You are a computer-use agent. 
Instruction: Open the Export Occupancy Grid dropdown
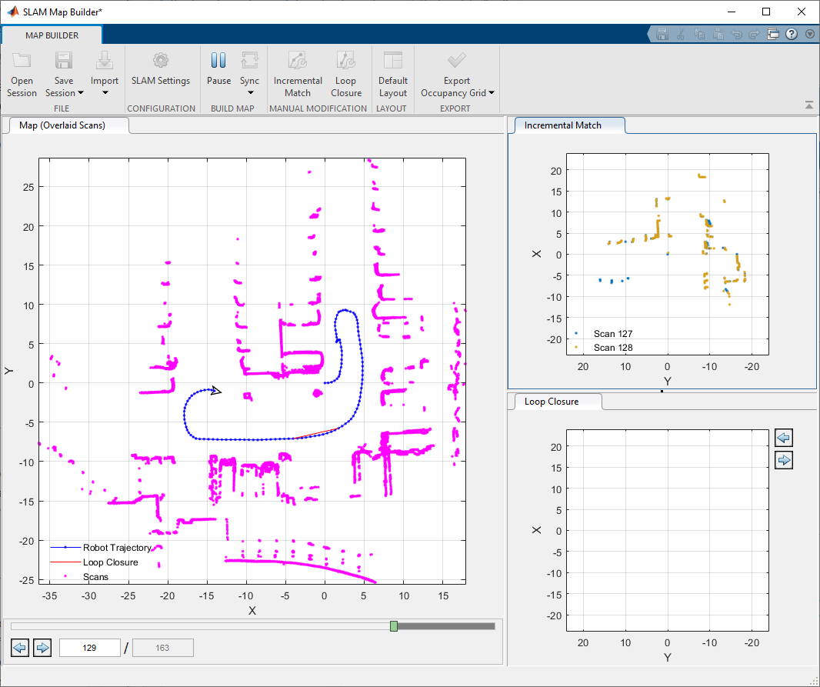click(x=492, y=93)
